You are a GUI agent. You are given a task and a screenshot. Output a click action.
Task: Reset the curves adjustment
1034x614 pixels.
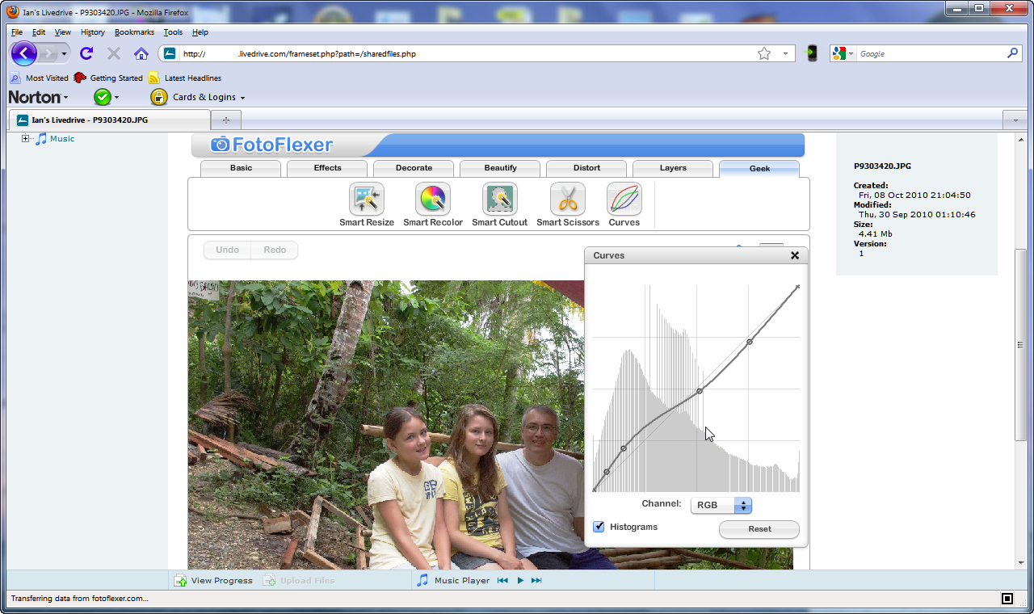coord(759,529)
